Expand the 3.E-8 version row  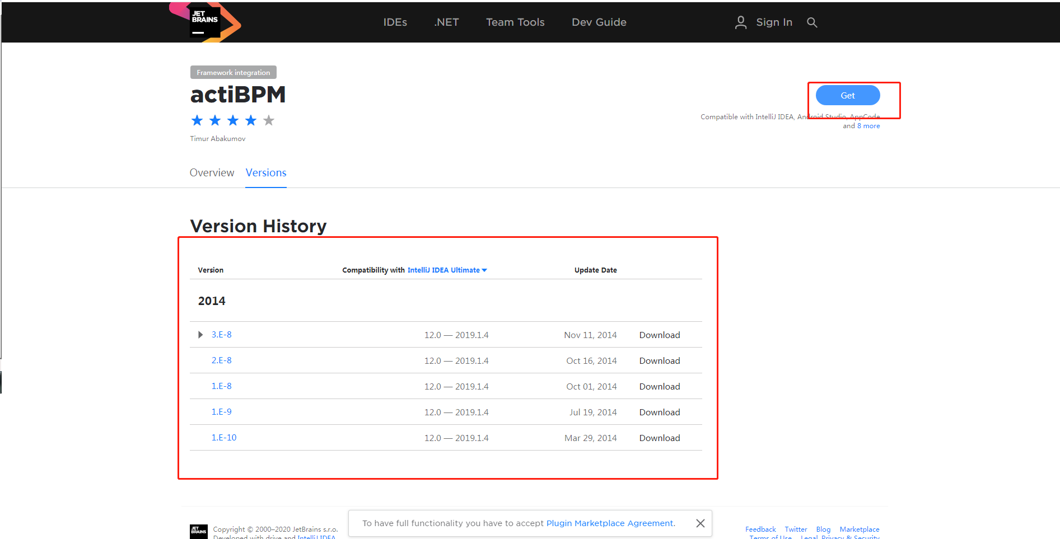coord(200,335)
